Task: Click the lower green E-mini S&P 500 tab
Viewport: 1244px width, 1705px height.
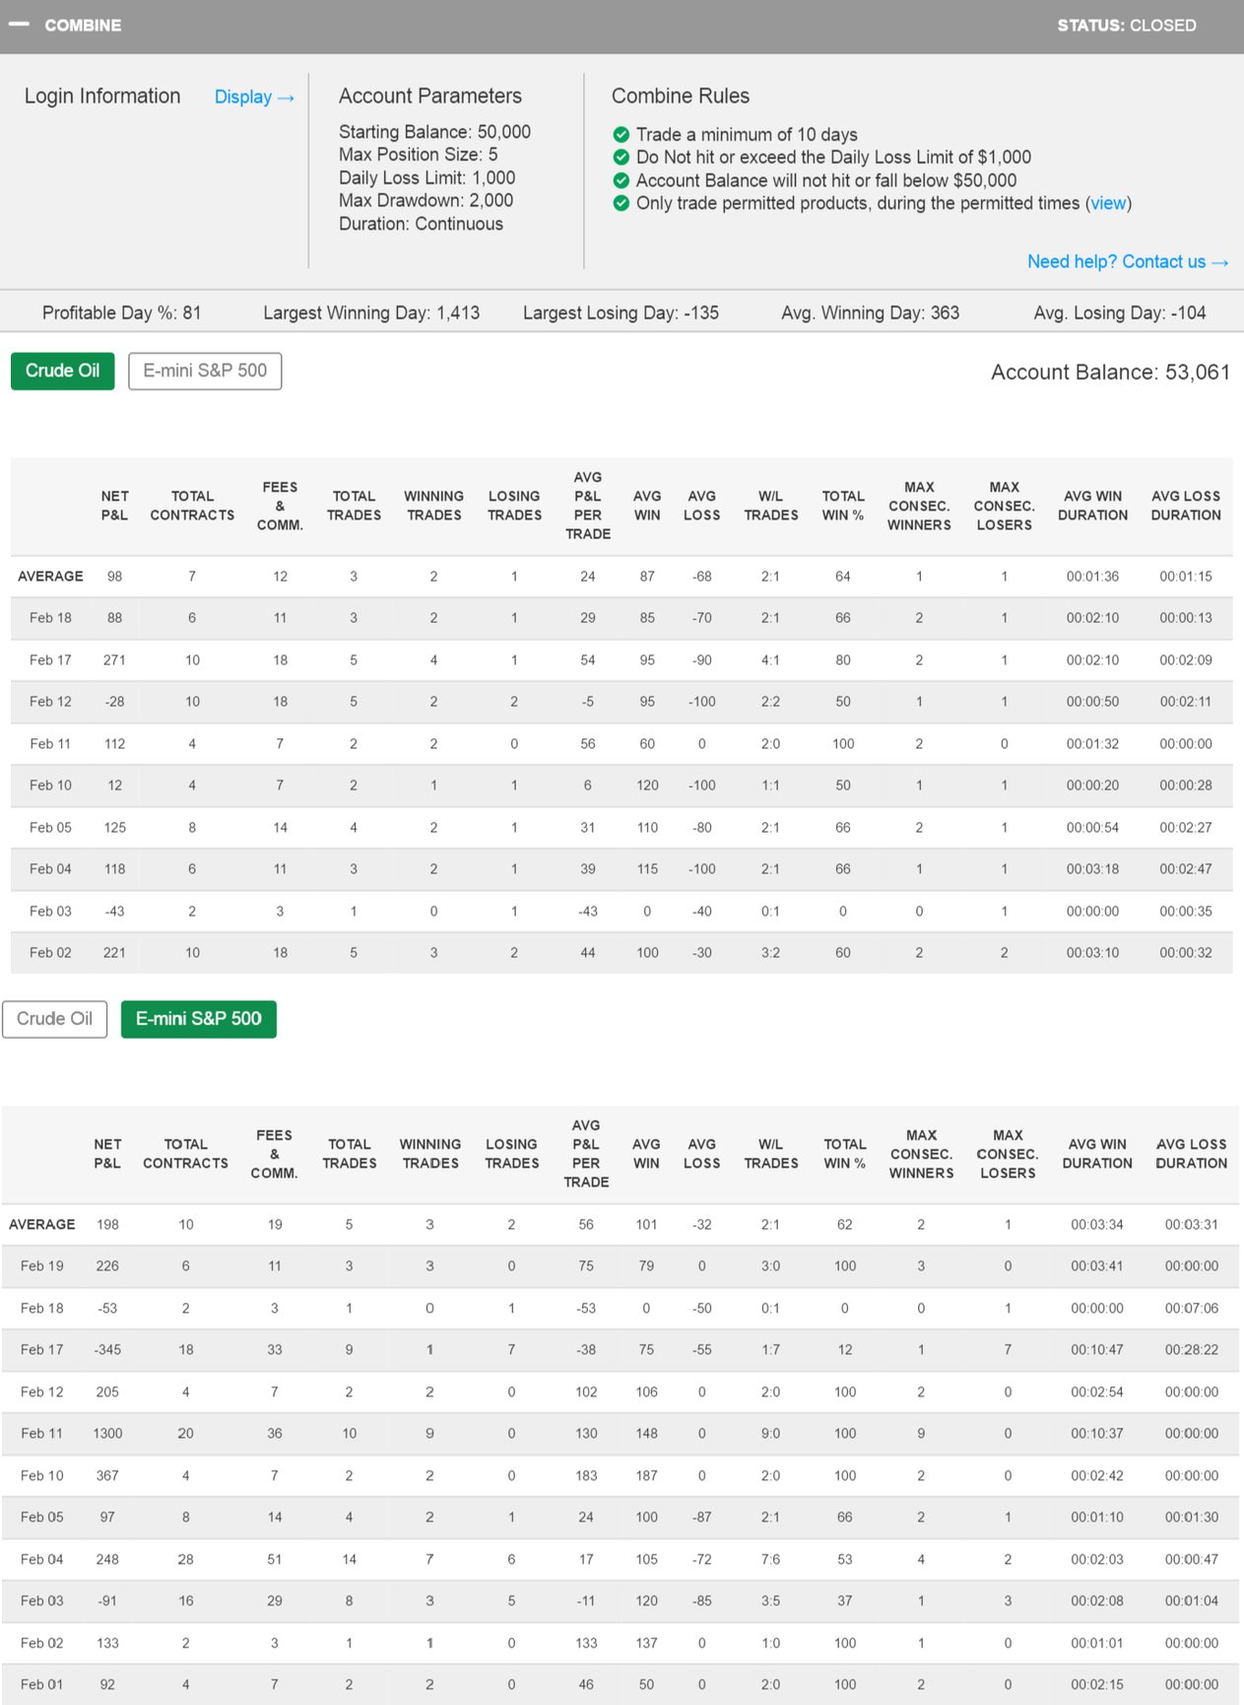Action: [x=198, y=1019]
